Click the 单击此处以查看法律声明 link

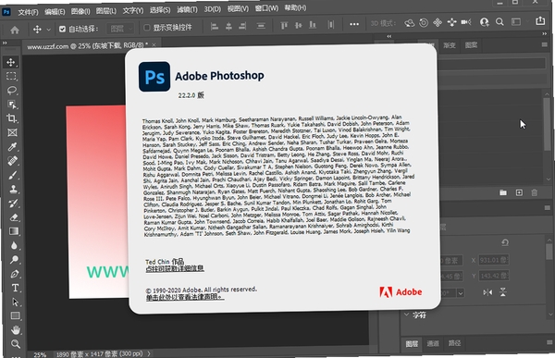[185, 297]
